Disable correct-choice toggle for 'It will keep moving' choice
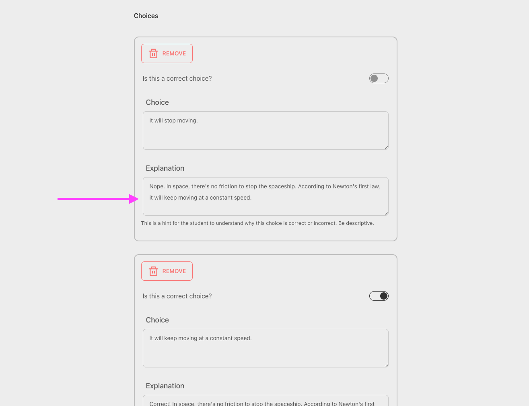 pyautogui.click(x=379, y=296)
